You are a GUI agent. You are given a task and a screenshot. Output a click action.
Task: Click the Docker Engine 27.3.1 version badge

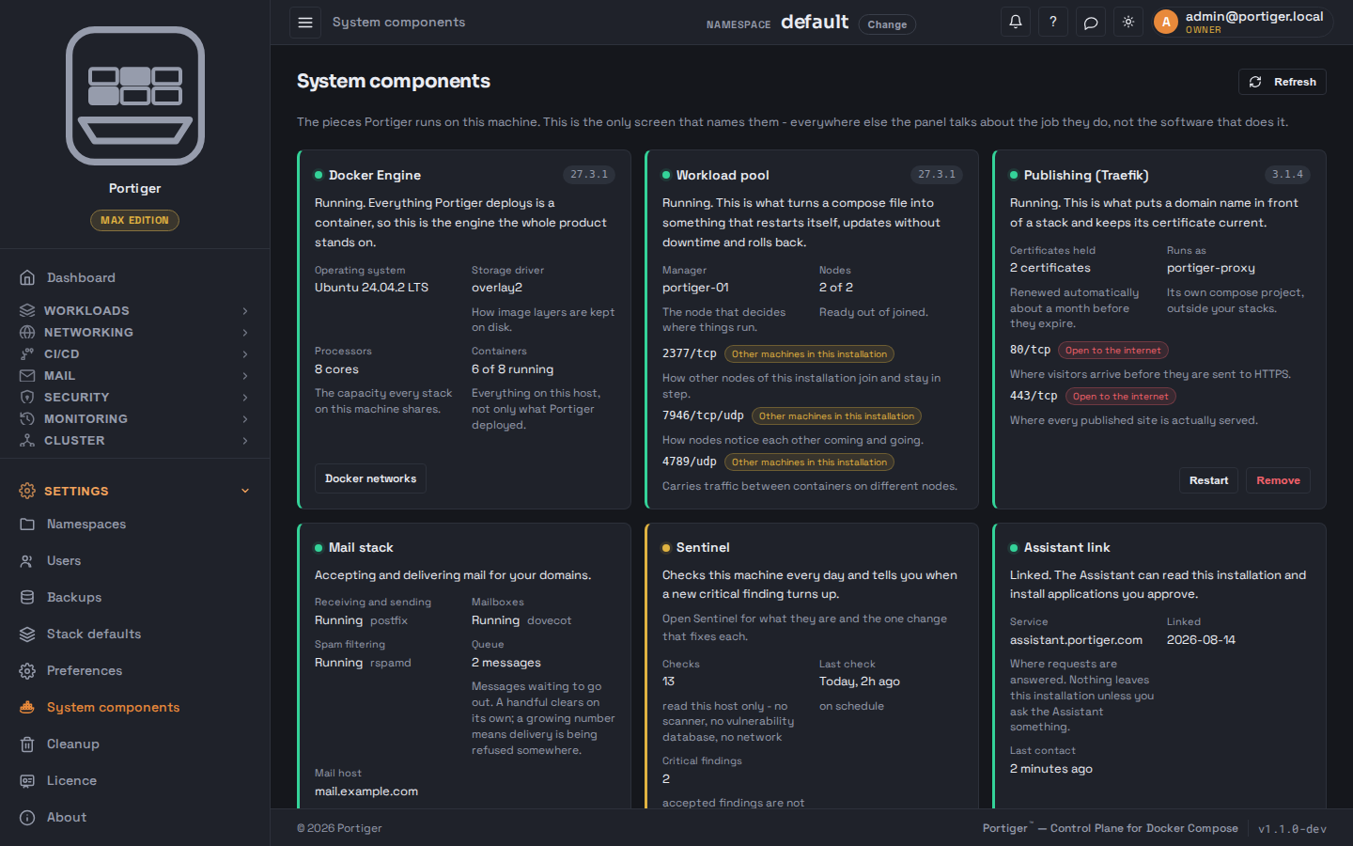[589, 175]
